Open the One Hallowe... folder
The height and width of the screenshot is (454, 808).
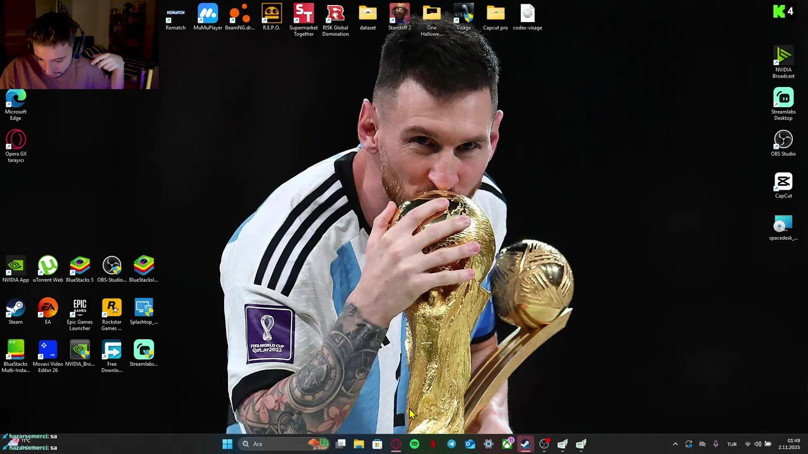[x=432, y=20]
